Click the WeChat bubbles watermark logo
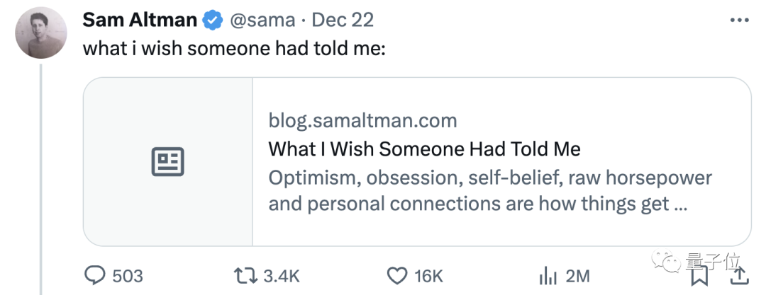 668,263
